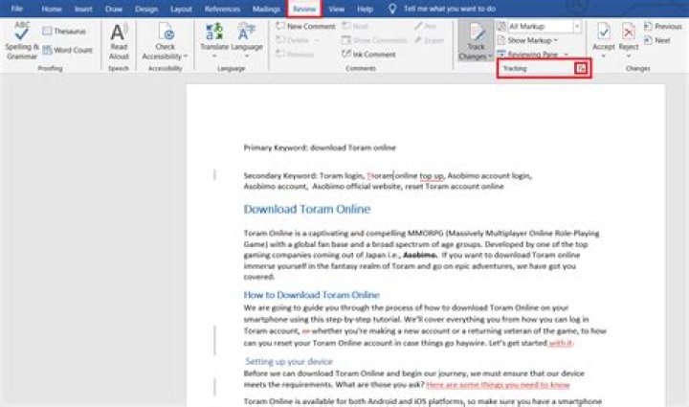The width and height of the screenshot is (689, 407).
Task: Open the Language button
Action: point(247,36)
